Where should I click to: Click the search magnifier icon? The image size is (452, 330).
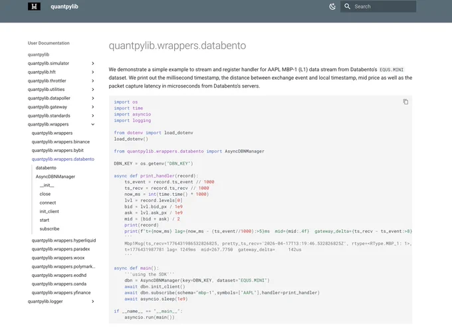tap(347, 7)
